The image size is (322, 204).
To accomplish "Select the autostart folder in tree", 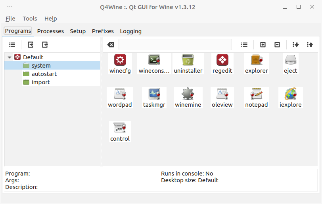I will click(x=44, y=74).
